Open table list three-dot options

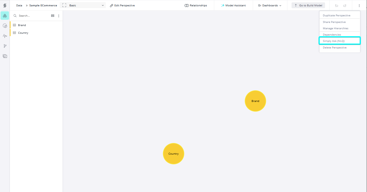(x=59, y=16)
